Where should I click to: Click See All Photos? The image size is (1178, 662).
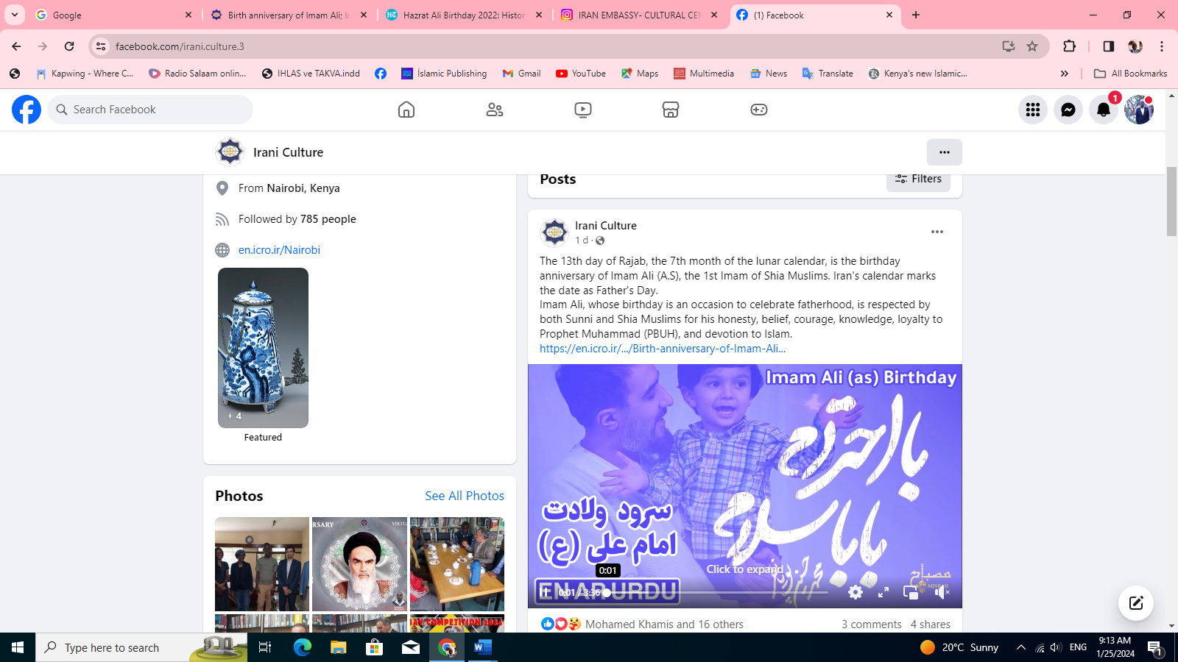pyautogui.click(x=465, y=496)
